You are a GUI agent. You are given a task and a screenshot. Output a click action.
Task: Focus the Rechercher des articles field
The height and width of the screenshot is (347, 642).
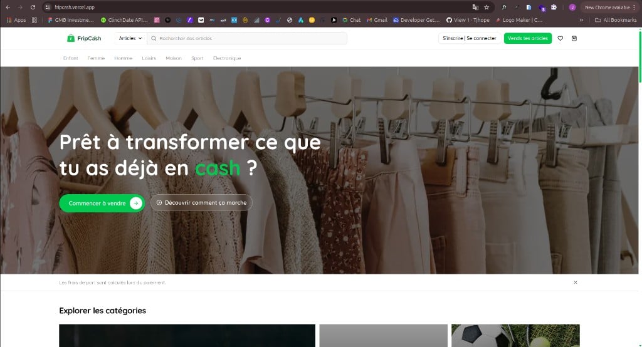(x=247, y=38)
